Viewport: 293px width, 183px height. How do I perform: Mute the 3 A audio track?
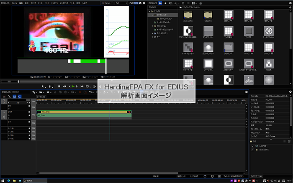[29, 135]
